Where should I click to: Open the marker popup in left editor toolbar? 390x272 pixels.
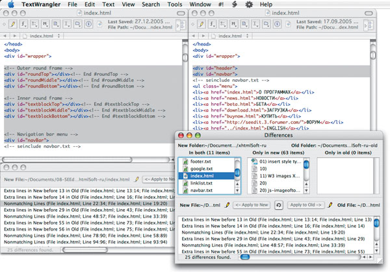(x=45, y=25)
